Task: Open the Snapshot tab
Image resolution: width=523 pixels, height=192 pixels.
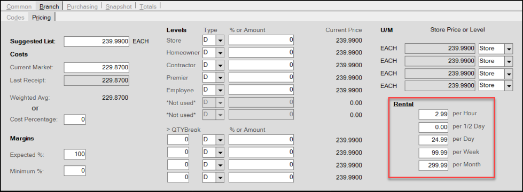Action: pos(119,6)
